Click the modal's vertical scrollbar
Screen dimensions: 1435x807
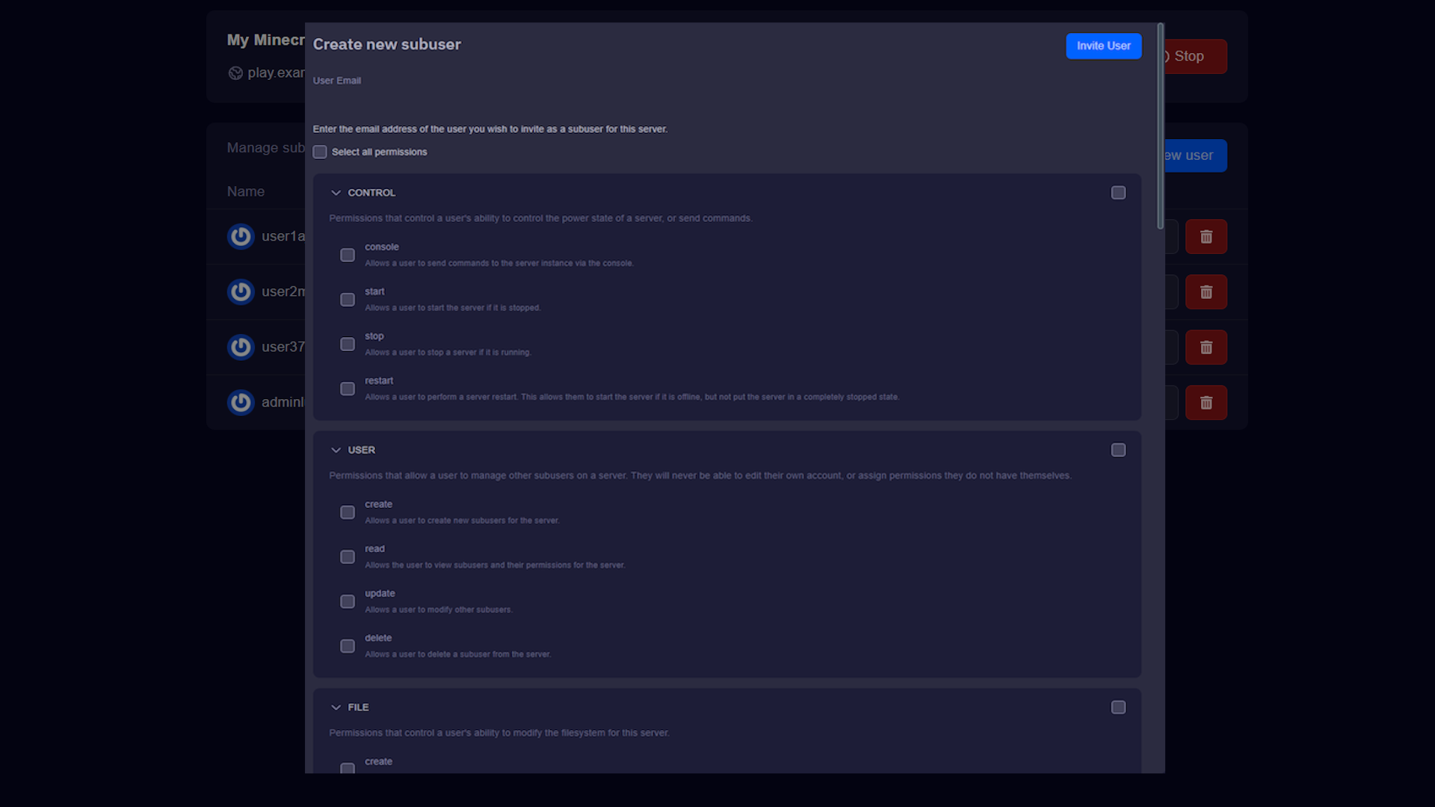coord(1160,126)
